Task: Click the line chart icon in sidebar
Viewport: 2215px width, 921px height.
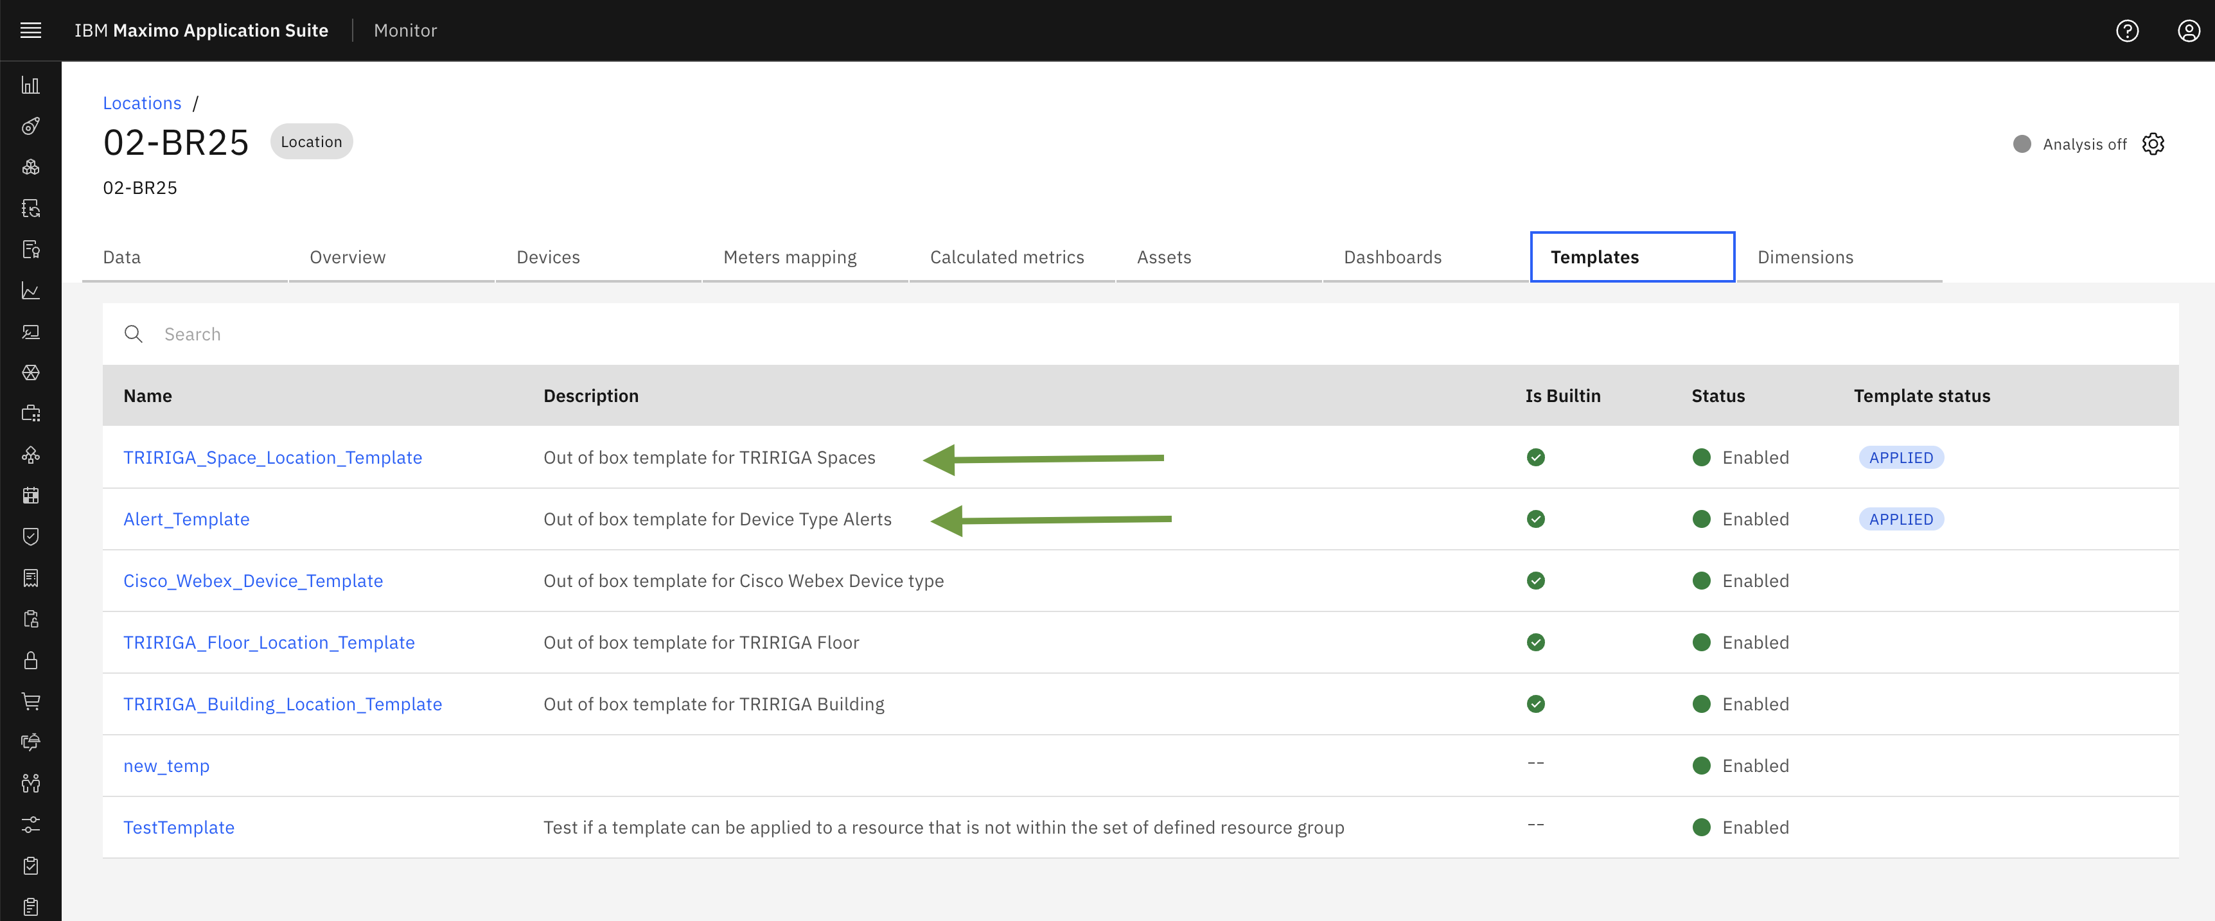Action: pos(31,291)
